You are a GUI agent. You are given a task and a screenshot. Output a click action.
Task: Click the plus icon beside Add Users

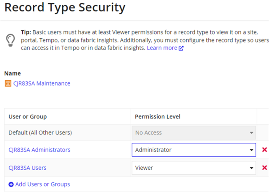[x=11, y=184]
